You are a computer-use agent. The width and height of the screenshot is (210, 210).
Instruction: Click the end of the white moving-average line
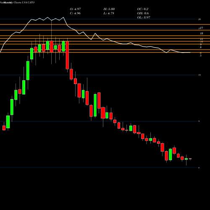(x=190, y=52)
